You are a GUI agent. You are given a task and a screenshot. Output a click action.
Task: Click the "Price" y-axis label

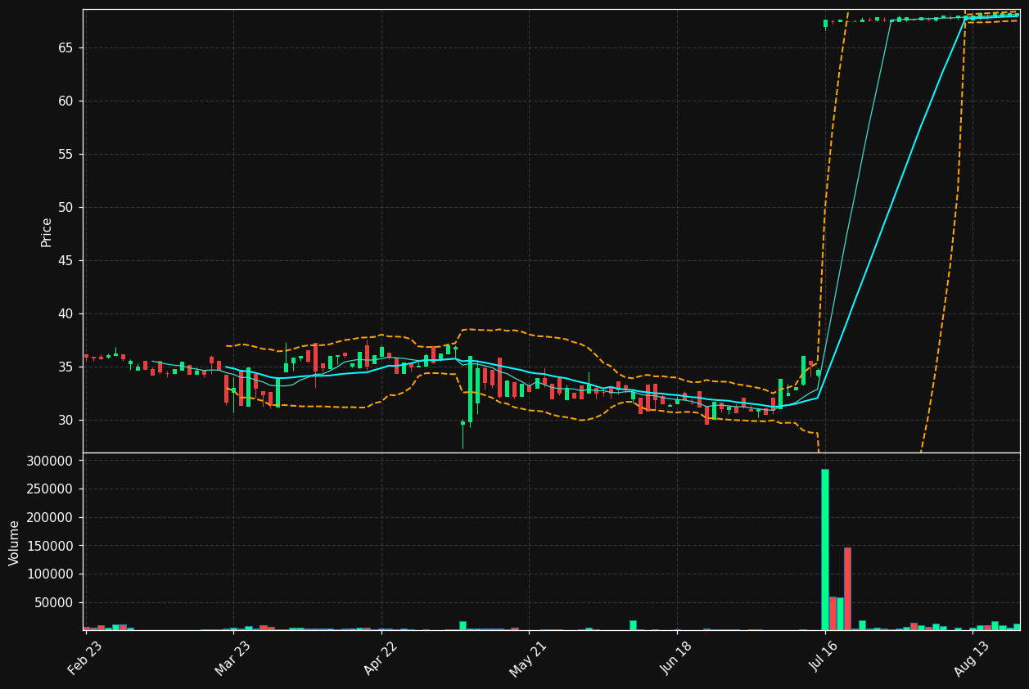click(x=47, y=232)
